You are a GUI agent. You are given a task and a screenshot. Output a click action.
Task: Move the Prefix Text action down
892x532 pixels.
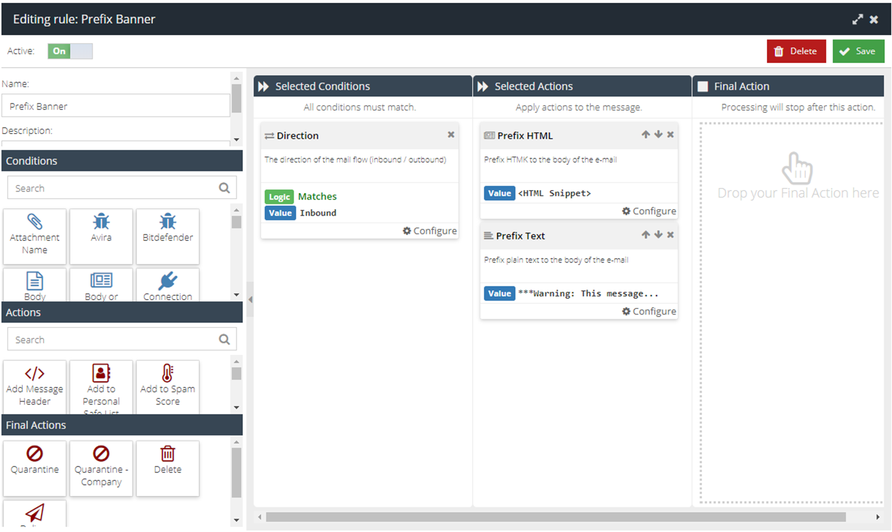pos(659,235)
